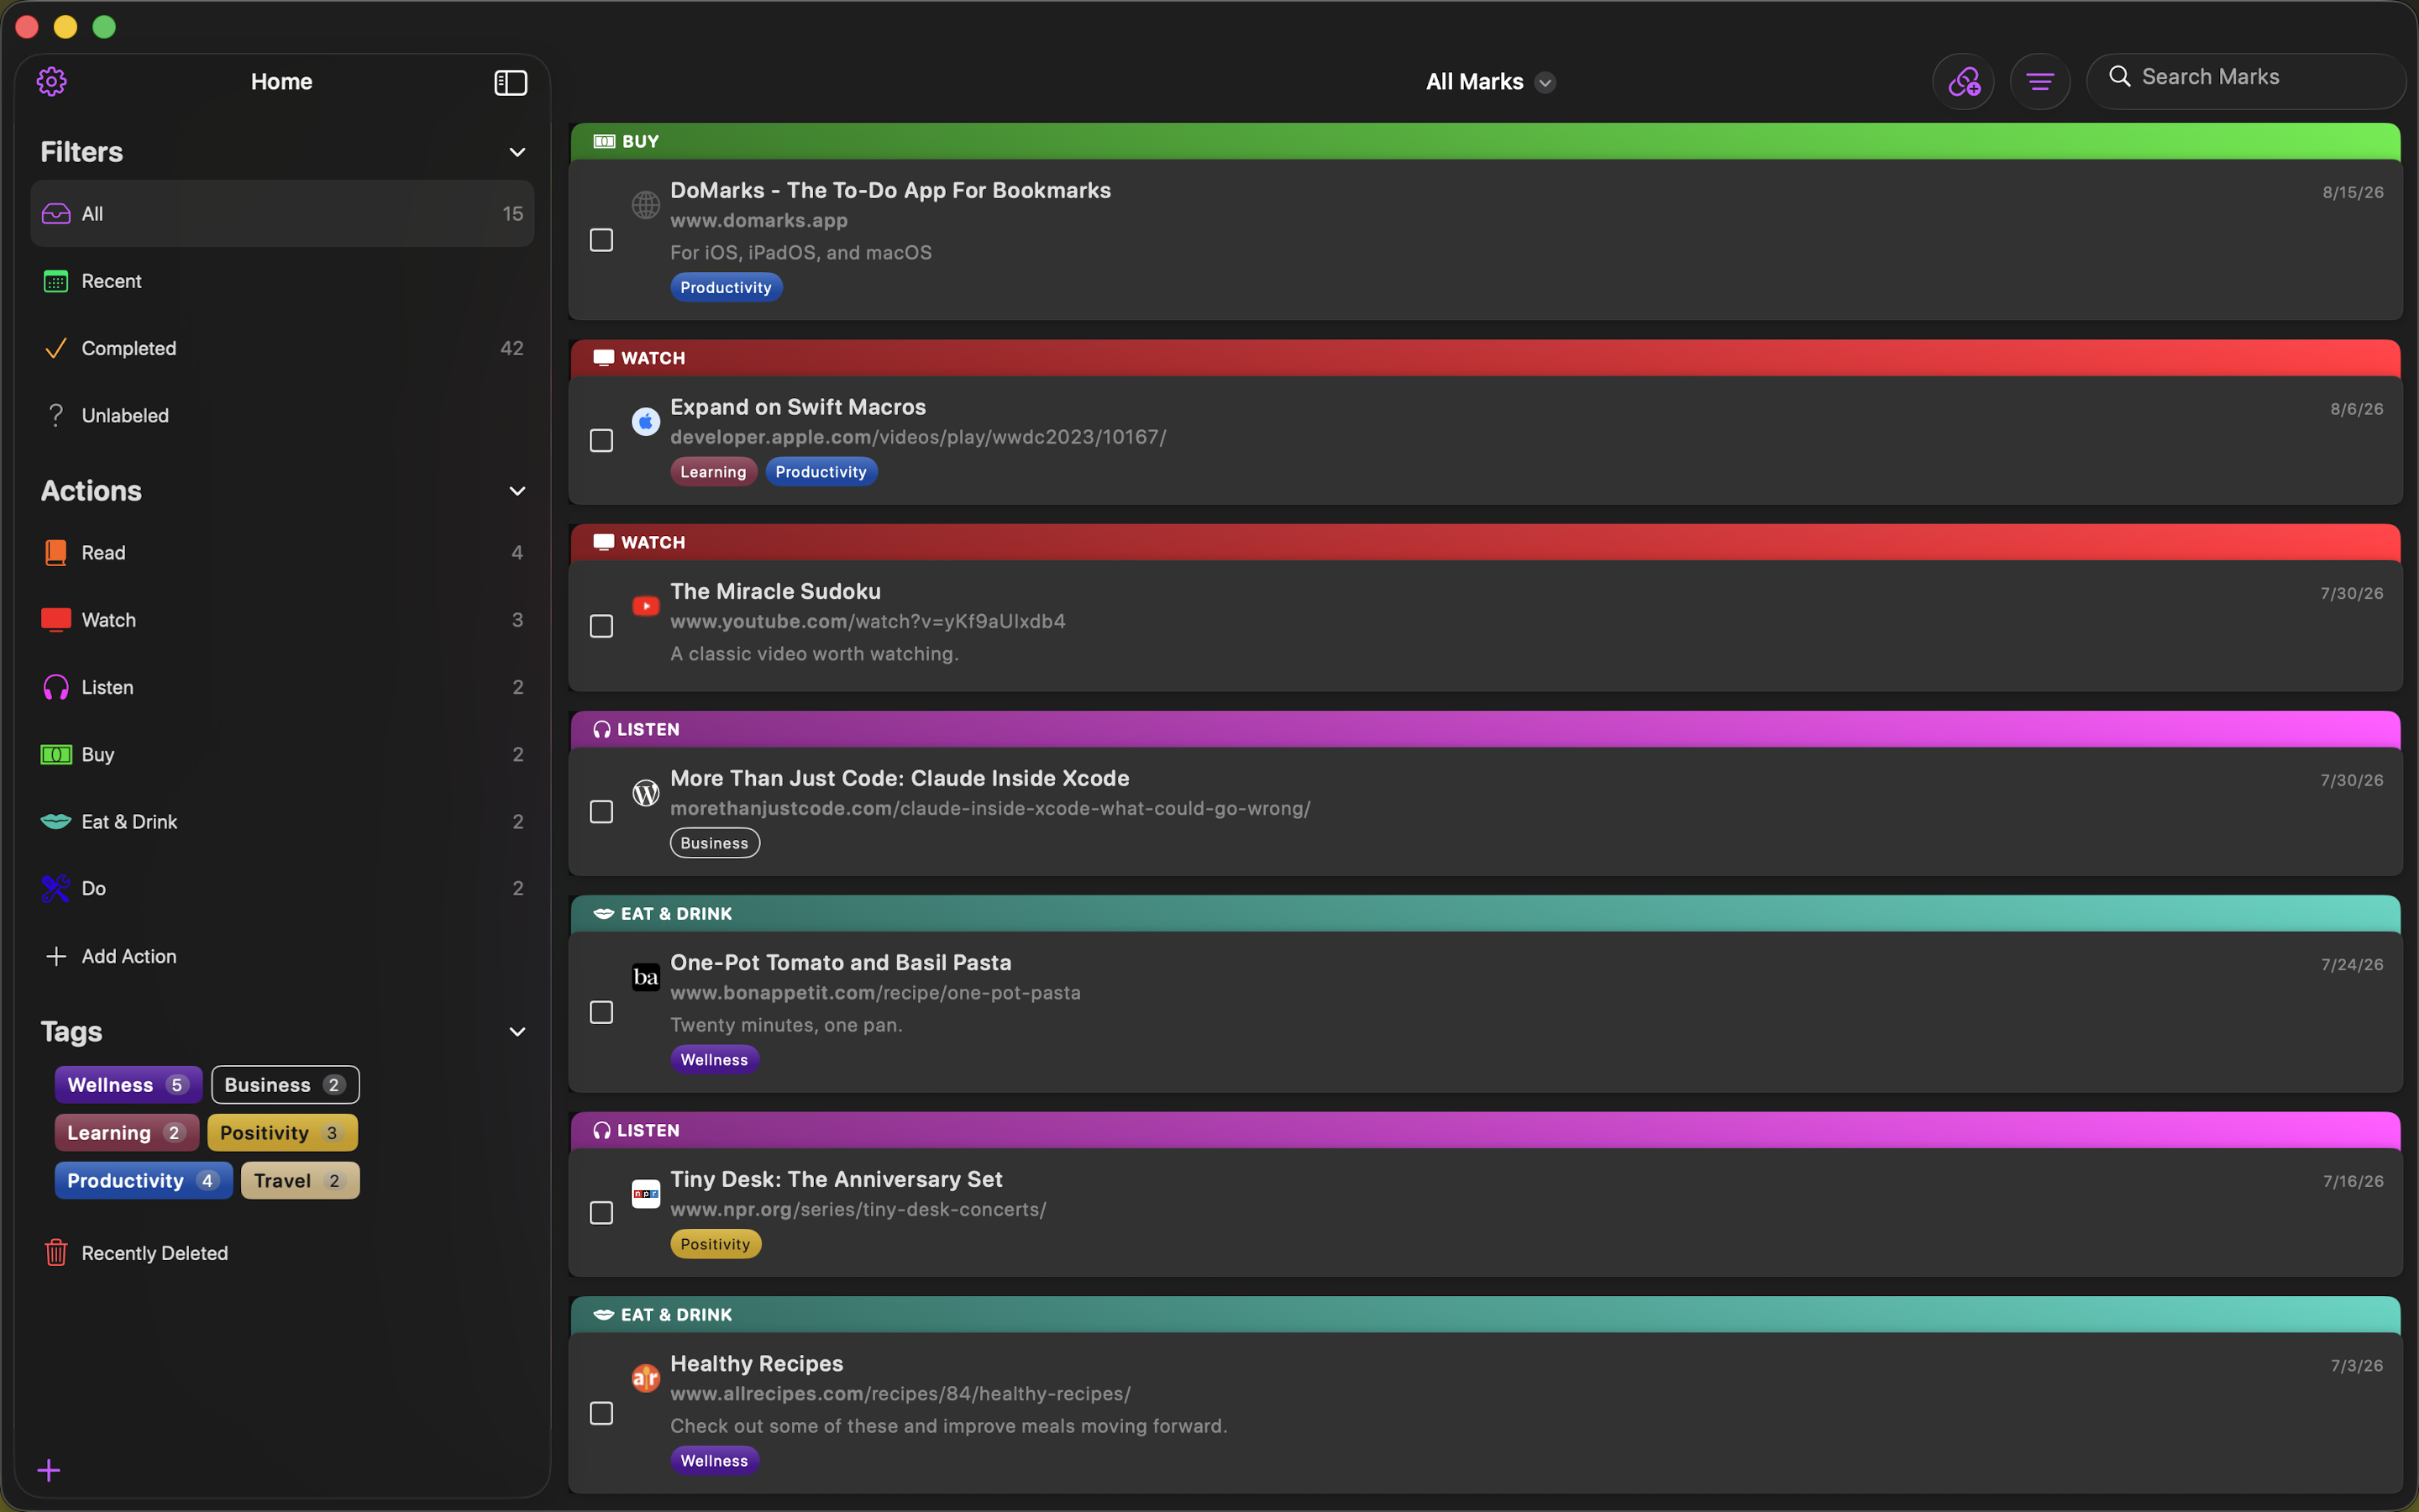
Task: Check off the DoMarks bookmark
Action: tap(601, 240)
